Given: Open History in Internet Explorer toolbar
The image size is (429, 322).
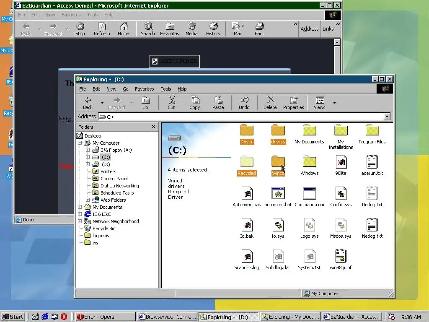Looking at the screenshot, I should [x=213, y=29].
